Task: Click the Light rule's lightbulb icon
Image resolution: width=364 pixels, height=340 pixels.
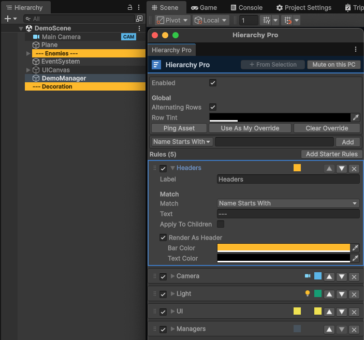Action: click(308, 293)
